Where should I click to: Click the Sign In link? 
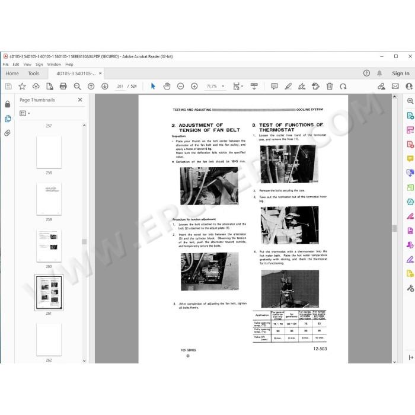click(x=400, y=74)
